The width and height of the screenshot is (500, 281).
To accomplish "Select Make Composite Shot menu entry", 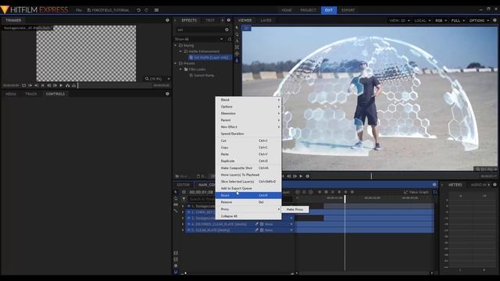I will 248,168.
